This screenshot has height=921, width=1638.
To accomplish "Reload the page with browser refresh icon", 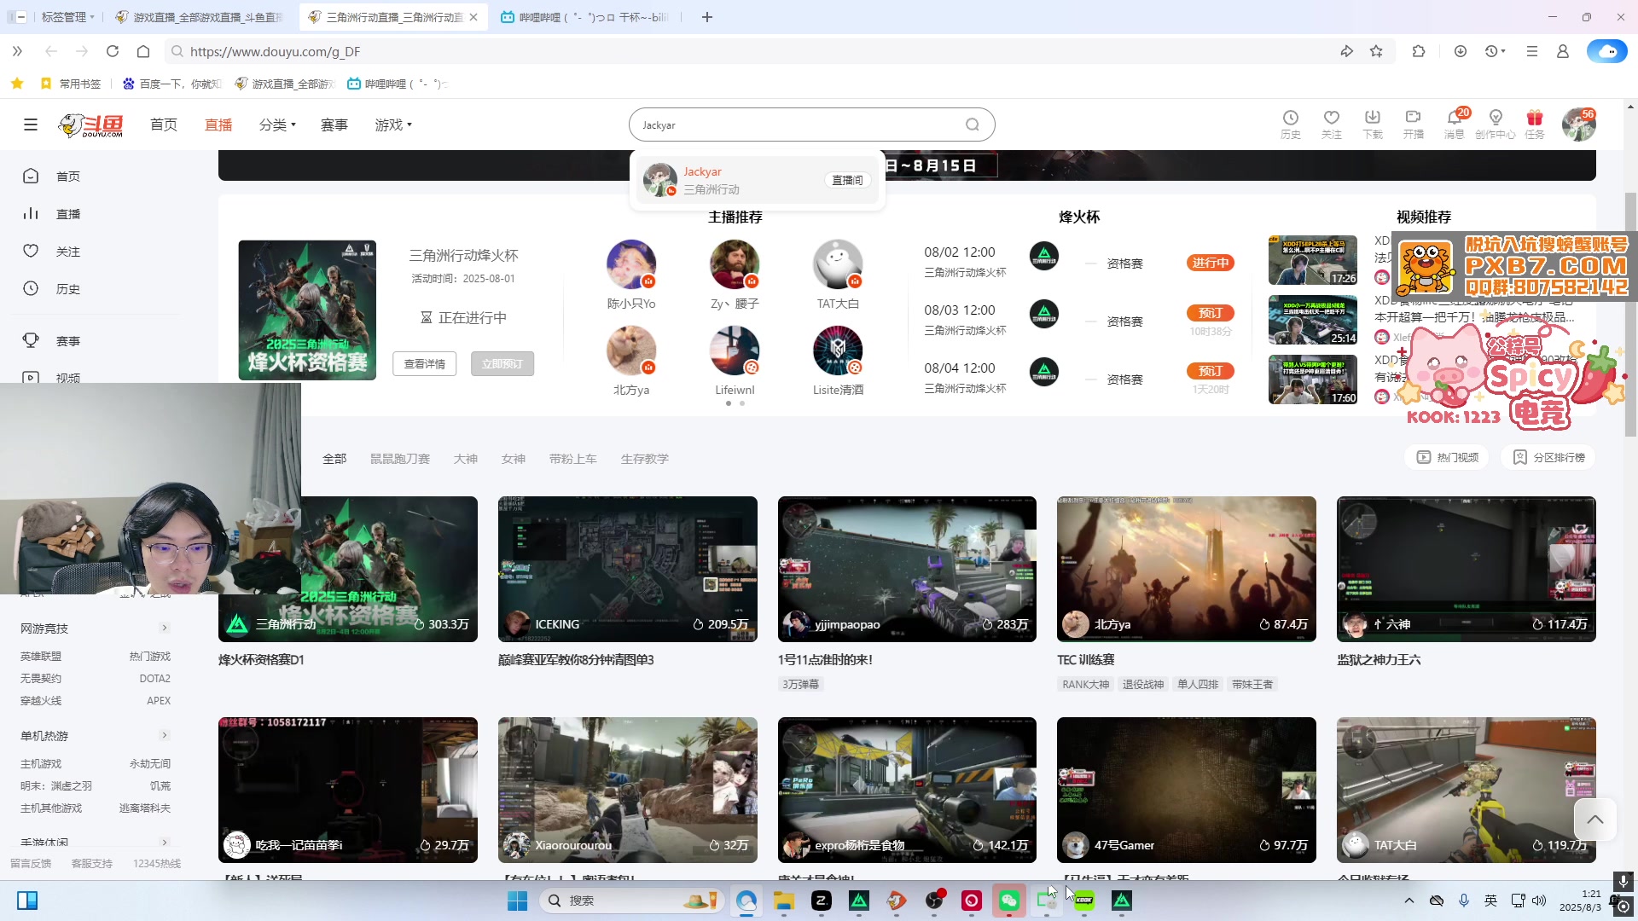I will tap(113, 51).
